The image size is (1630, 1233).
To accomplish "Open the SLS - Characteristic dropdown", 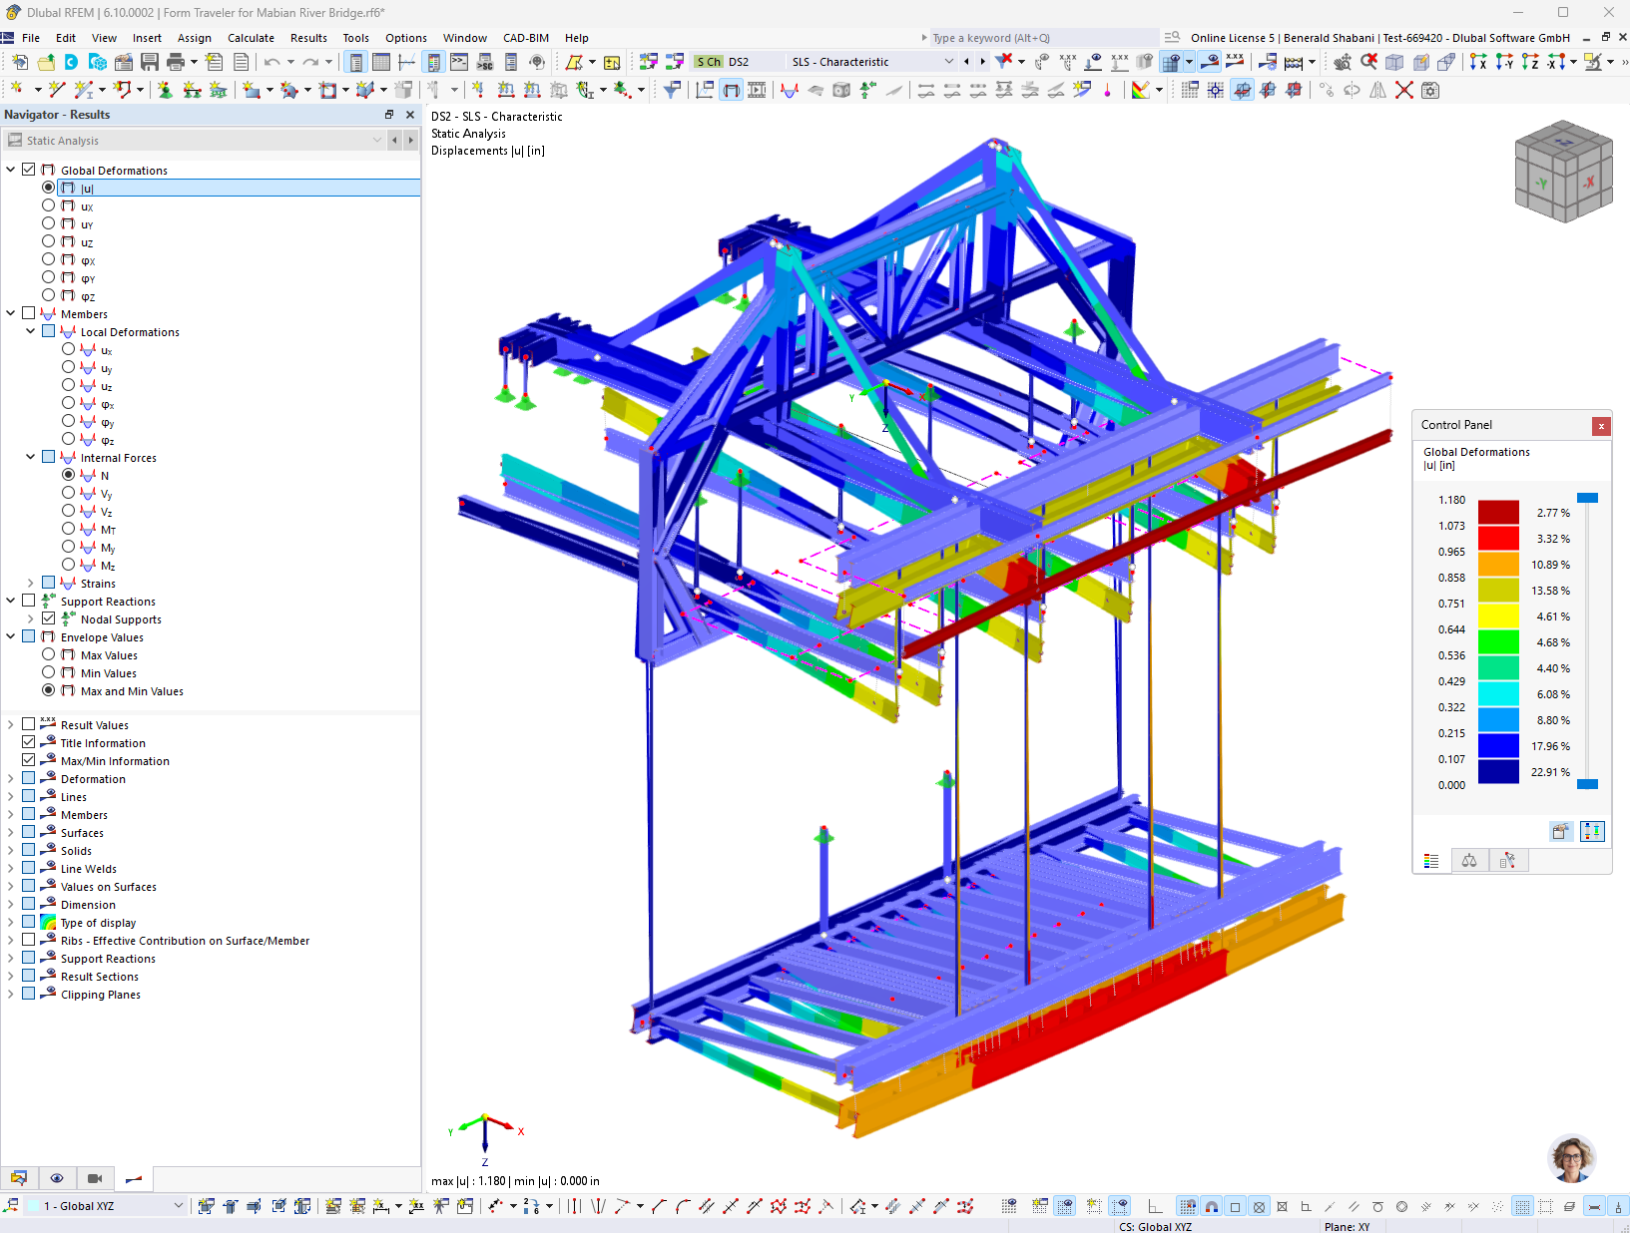I will (x=949, y=61).
